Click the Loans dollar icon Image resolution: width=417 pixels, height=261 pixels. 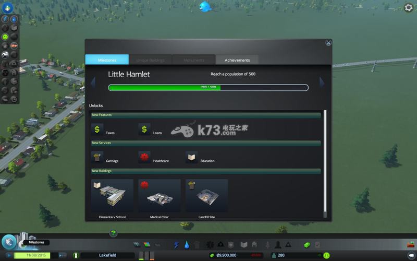144,129
